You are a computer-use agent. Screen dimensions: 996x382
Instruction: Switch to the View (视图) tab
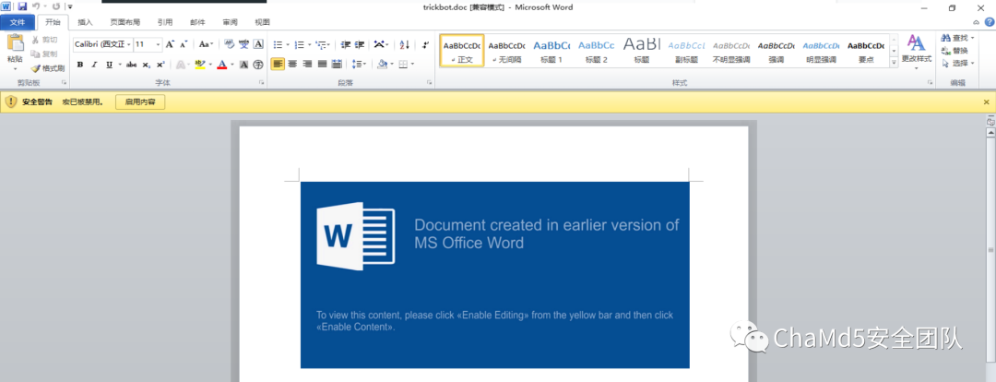pos(262,22)
